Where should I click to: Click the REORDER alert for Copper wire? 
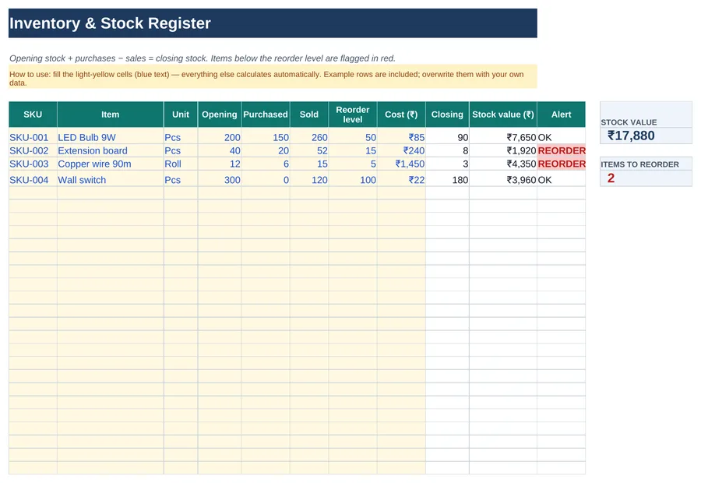561,164
